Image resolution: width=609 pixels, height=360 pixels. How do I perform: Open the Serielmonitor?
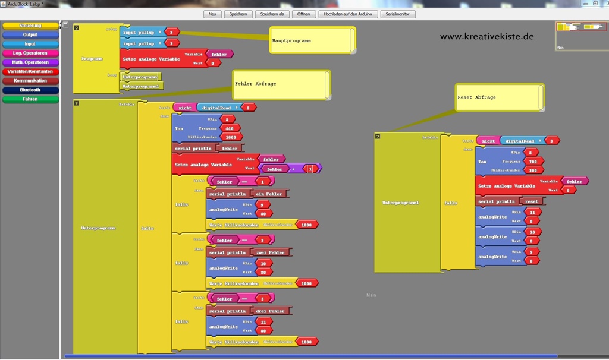397,14
